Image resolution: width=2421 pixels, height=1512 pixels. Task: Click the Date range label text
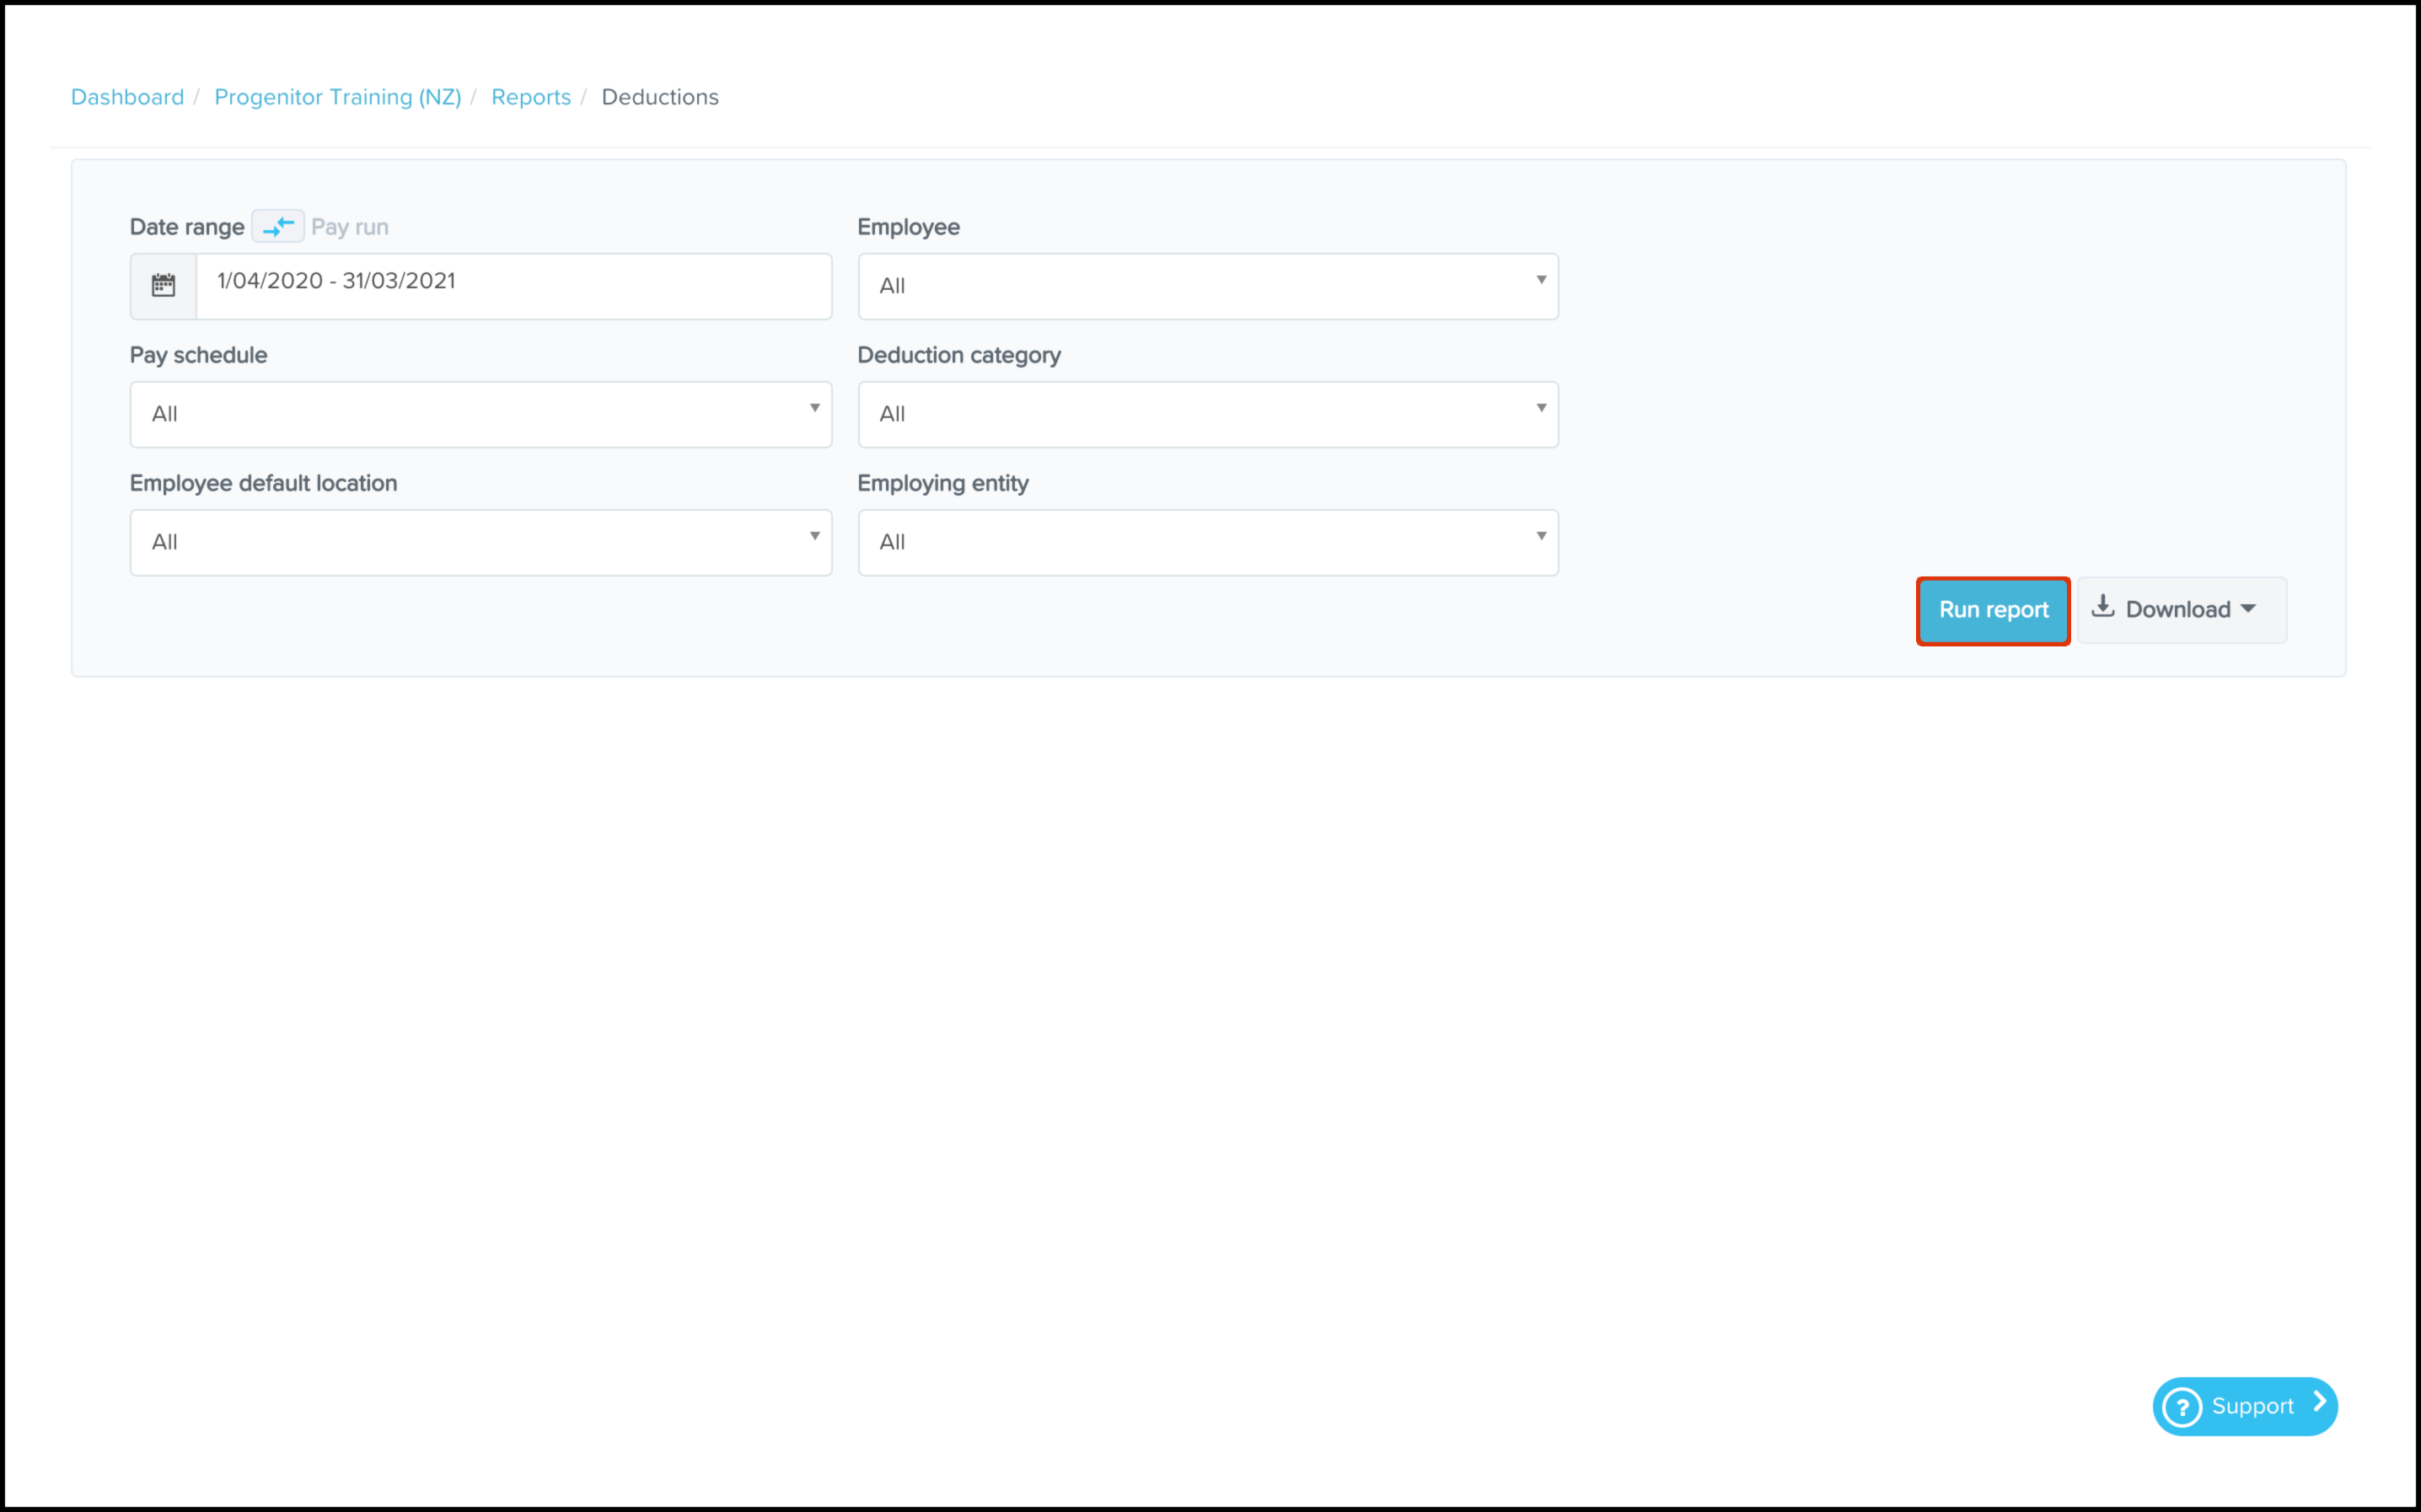coord(187,227)
